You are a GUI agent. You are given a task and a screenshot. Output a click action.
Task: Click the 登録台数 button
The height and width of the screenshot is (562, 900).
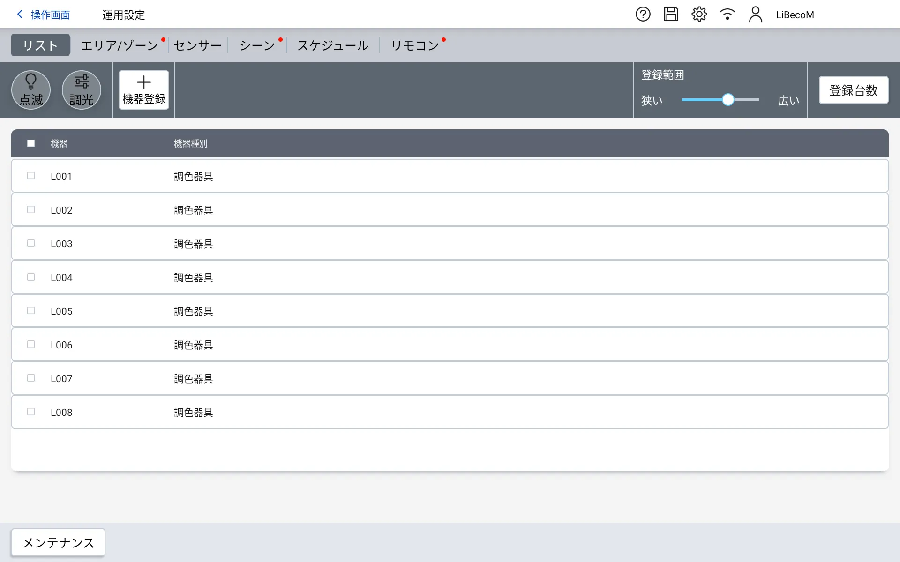coord(853,90)
